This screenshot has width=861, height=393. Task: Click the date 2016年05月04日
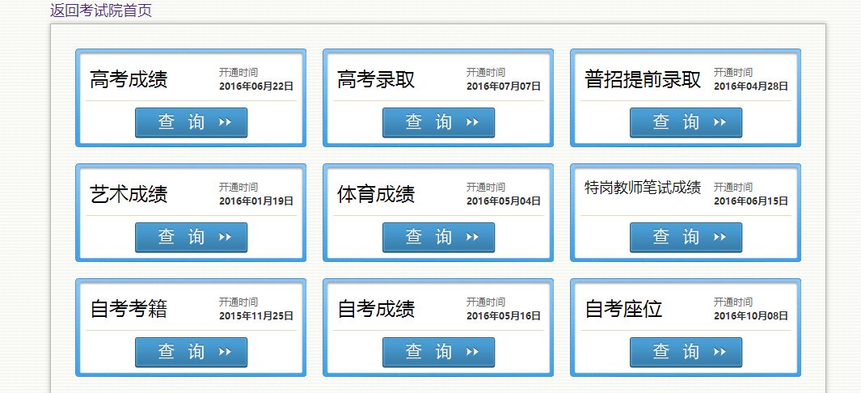point(504,201)
